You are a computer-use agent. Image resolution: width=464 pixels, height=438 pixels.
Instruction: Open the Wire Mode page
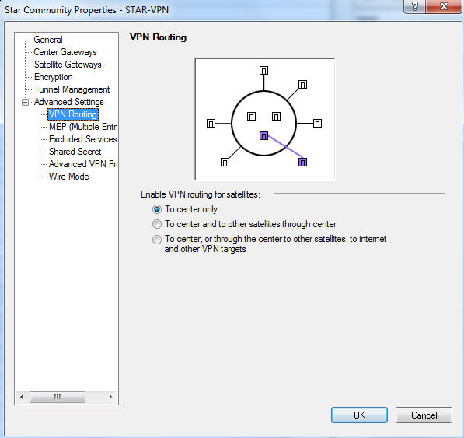point(68,176)
